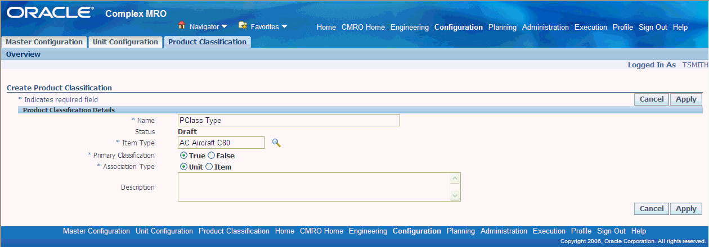
Task: Open the Overview subtab
Action: click(x=23, y=54)
